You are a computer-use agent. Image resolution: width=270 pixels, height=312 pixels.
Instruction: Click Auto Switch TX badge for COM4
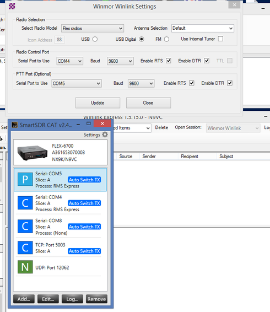click(84, 203)
